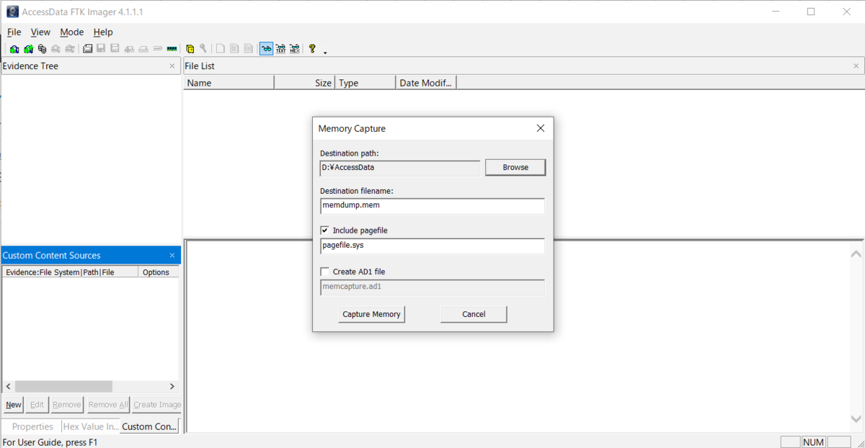Click the viewer pane scroll down arrow
Image resolution: width=865 pixels, height=448 pixels.
pyautogui.click(x=856, y=418)
